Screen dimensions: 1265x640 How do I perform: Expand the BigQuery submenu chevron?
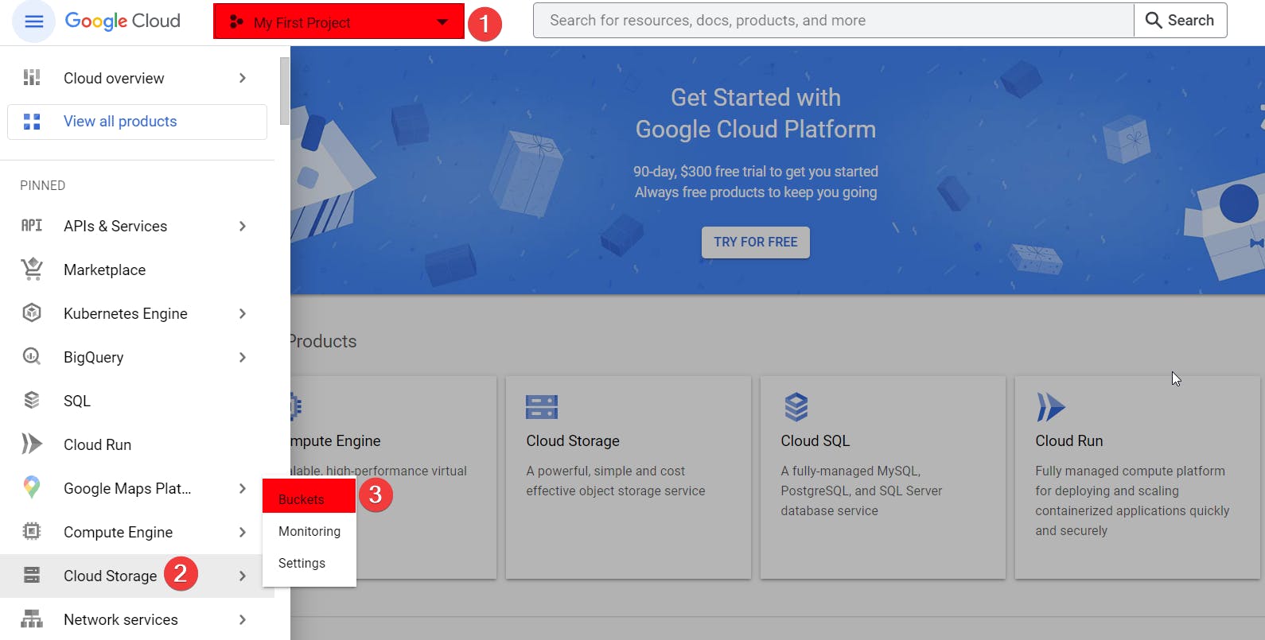coord(243,357)
